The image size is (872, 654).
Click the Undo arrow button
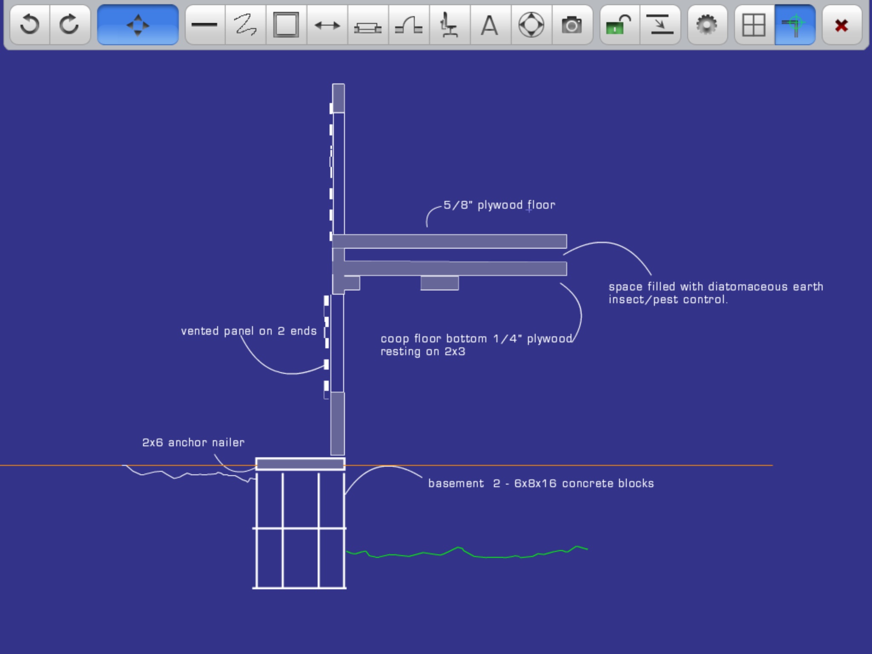[x=30, y=25]
